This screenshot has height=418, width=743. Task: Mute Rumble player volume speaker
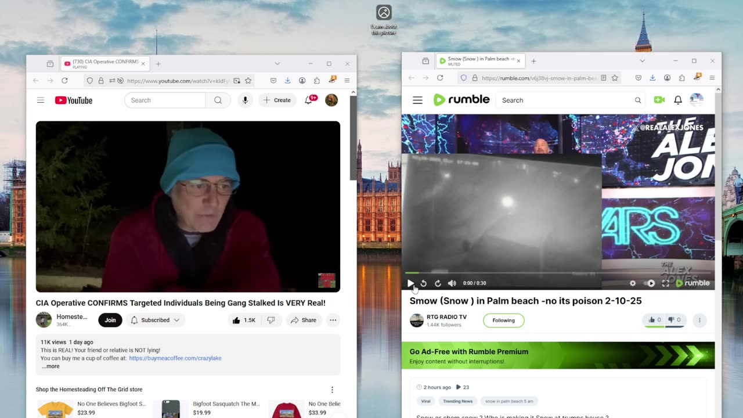[x=452, y=283]
